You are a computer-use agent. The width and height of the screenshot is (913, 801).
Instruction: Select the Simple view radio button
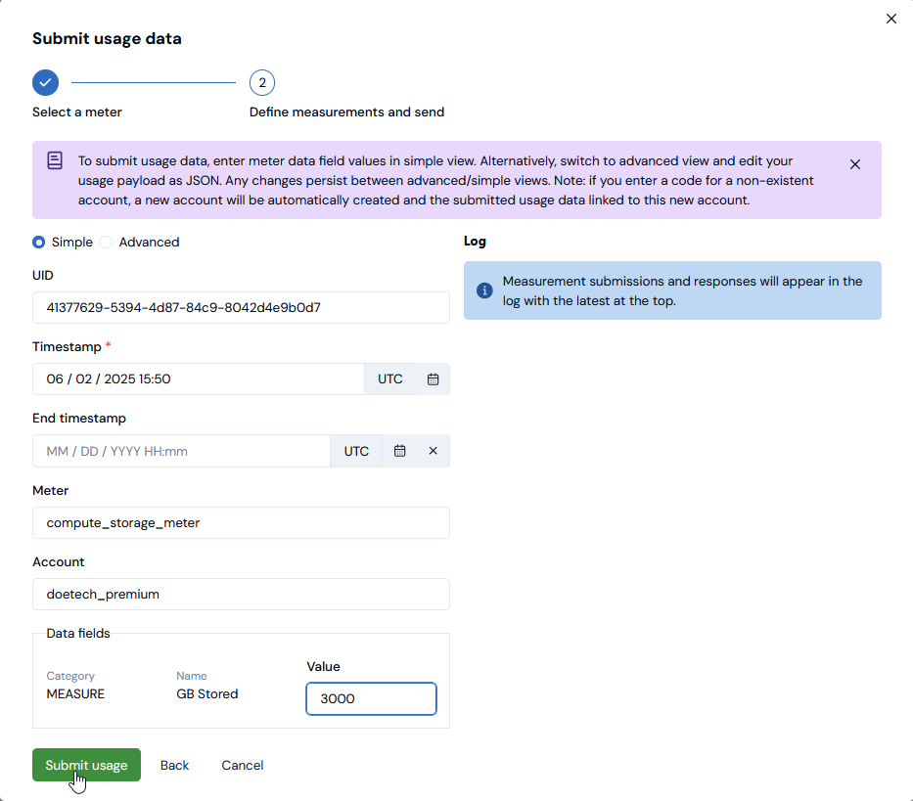tap(39, 243)
